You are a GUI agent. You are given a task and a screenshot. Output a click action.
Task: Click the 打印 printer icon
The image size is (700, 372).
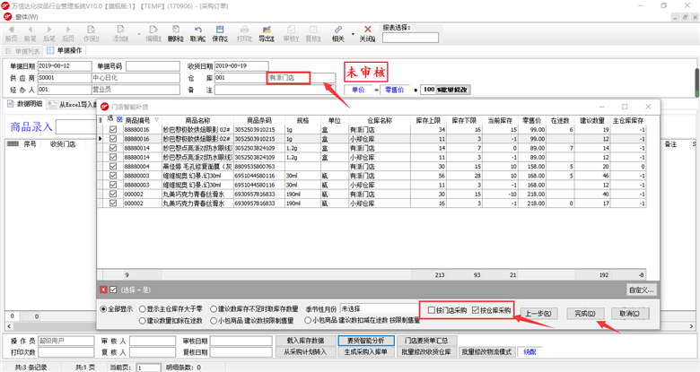click(x=244, y=30)
